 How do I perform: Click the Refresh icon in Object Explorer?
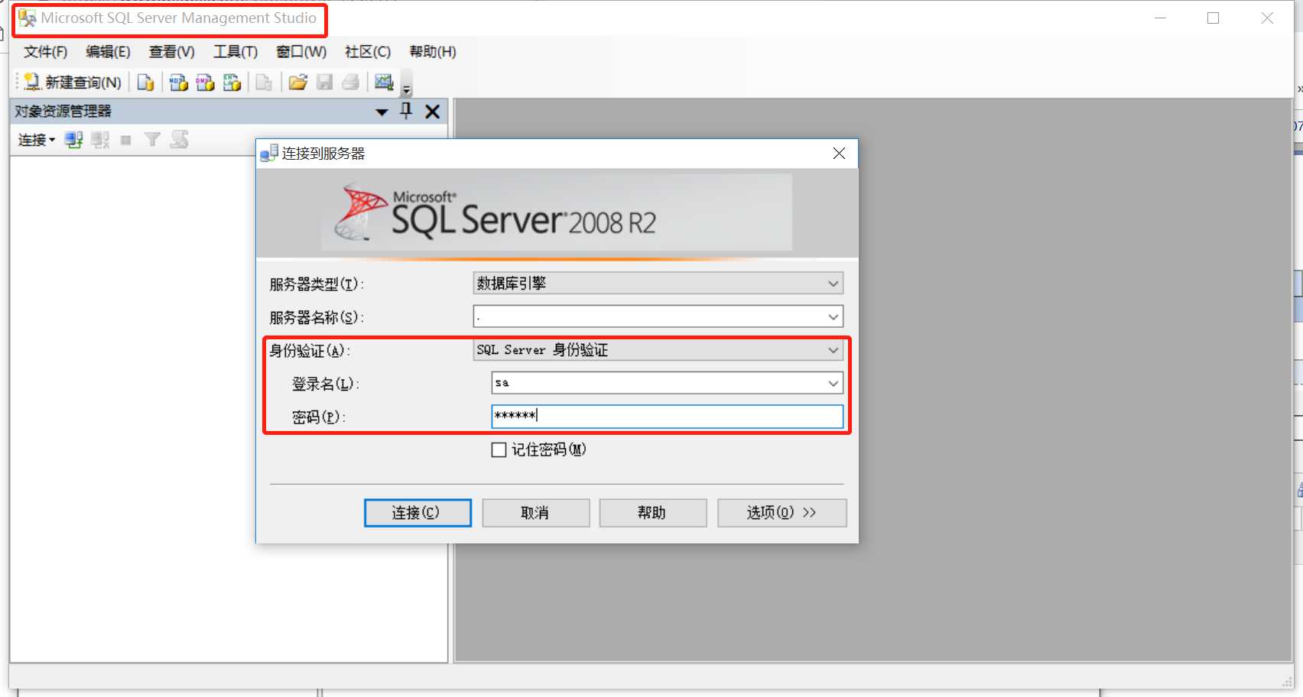[x=180, y=139]
